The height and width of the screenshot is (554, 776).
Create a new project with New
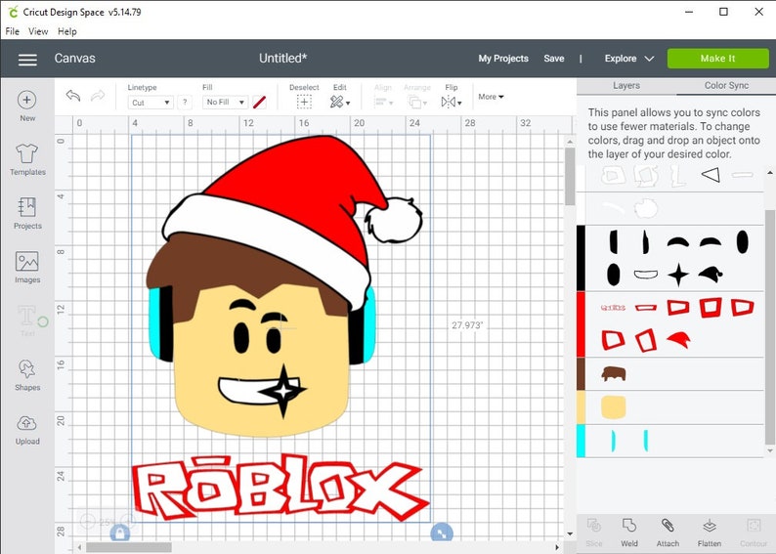coord(27,106)
